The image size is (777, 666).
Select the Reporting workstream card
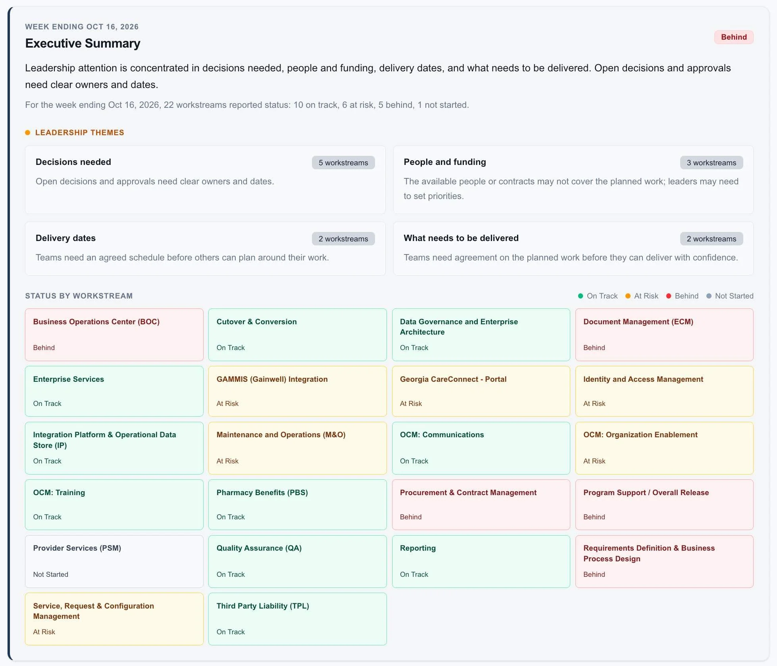(x=481, y=561)
